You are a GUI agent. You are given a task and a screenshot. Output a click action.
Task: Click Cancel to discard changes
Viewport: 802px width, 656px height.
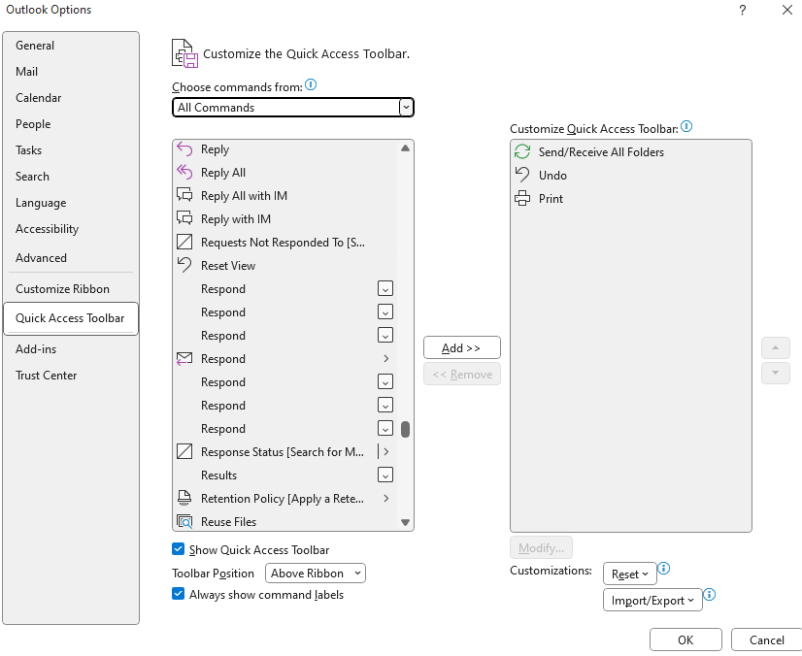766,640
